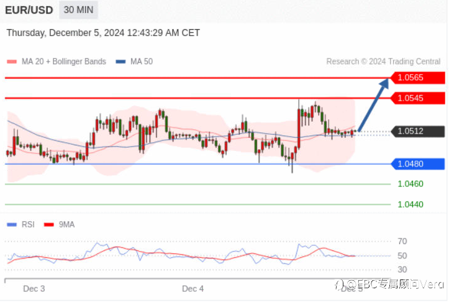
Task: Click the MA 50 legend label
Action: pyautogui.click(x=142, y=61)
